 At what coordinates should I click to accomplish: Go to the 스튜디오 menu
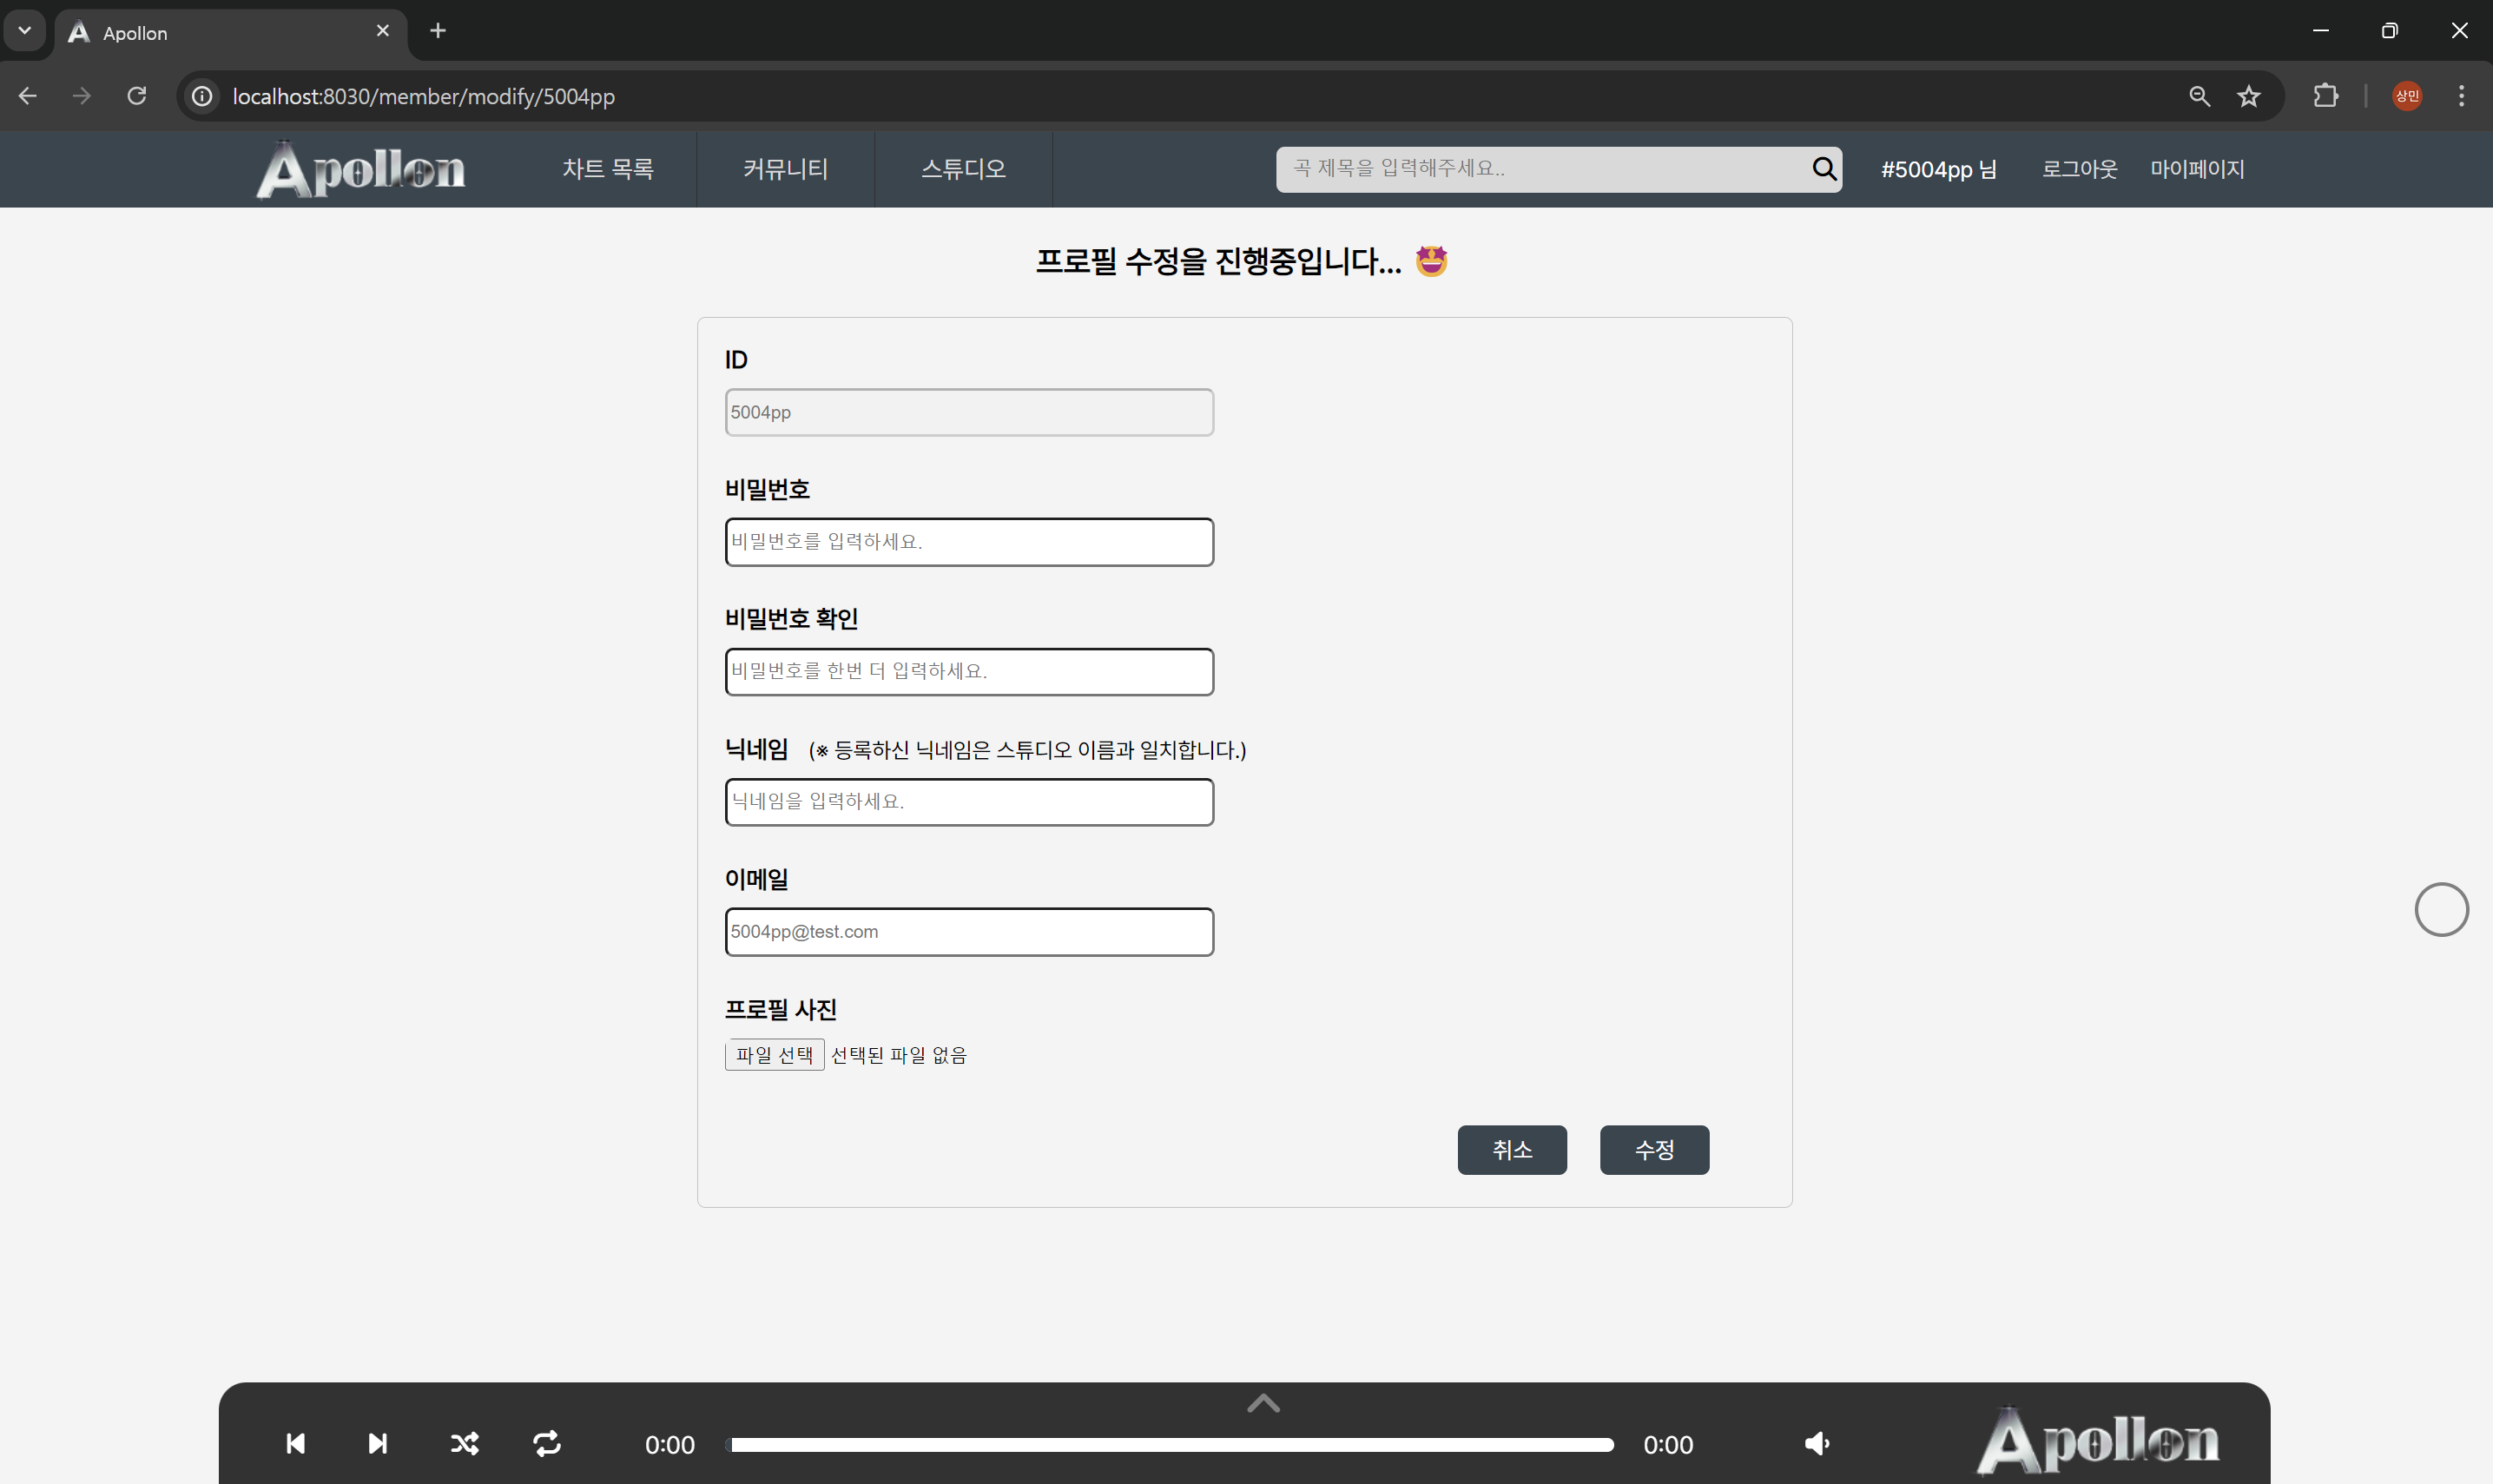(963, 169)
